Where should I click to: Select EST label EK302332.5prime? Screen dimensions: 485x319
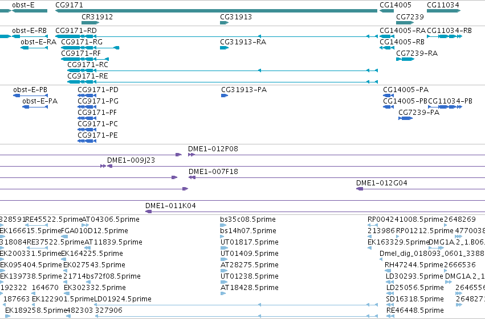(x=95, y=288)
